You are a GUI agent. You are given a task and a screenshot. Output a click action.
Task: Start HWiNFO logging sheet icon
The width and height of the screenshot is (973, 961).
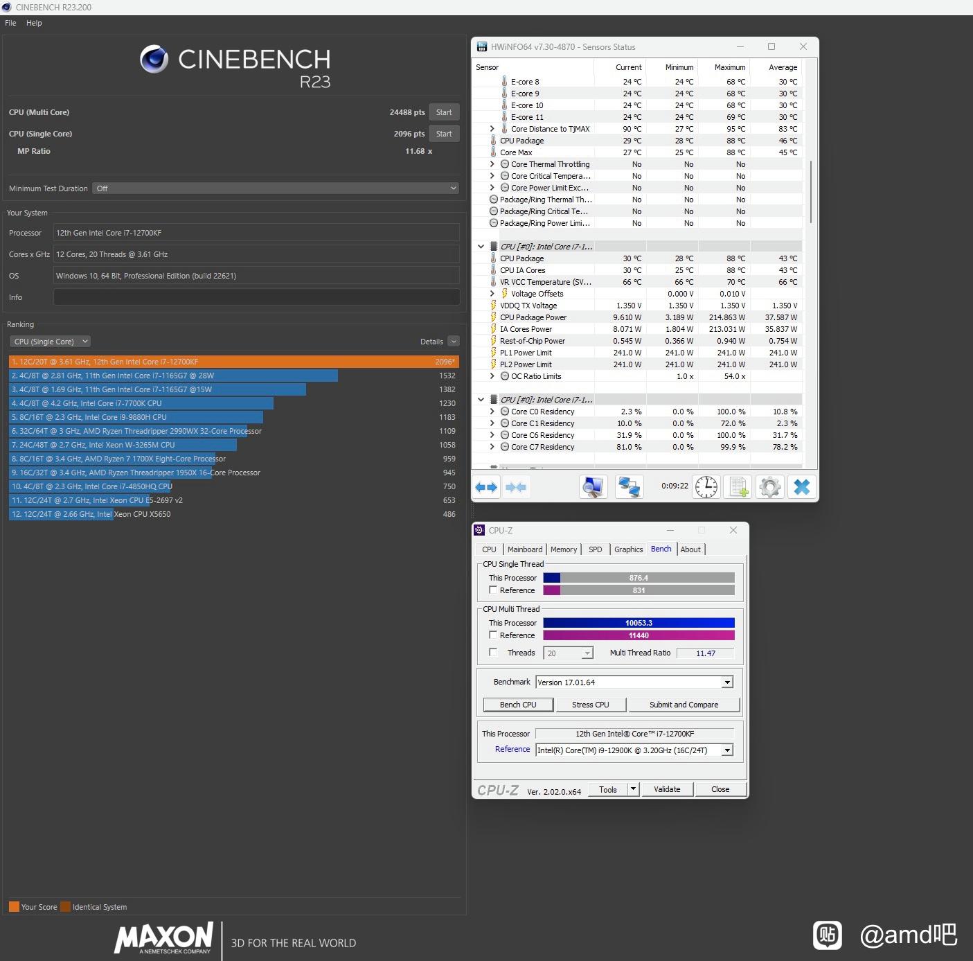(738, 487)
